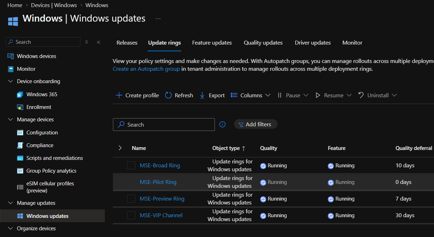Click the Refresh icon
This screenshot has width=434, height=237.
(168, 95)
